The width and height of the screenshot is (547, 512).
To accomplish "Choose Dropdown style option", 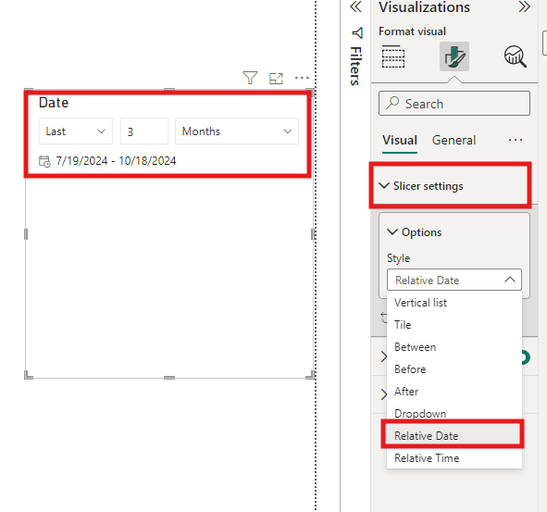I will point(454,414).
